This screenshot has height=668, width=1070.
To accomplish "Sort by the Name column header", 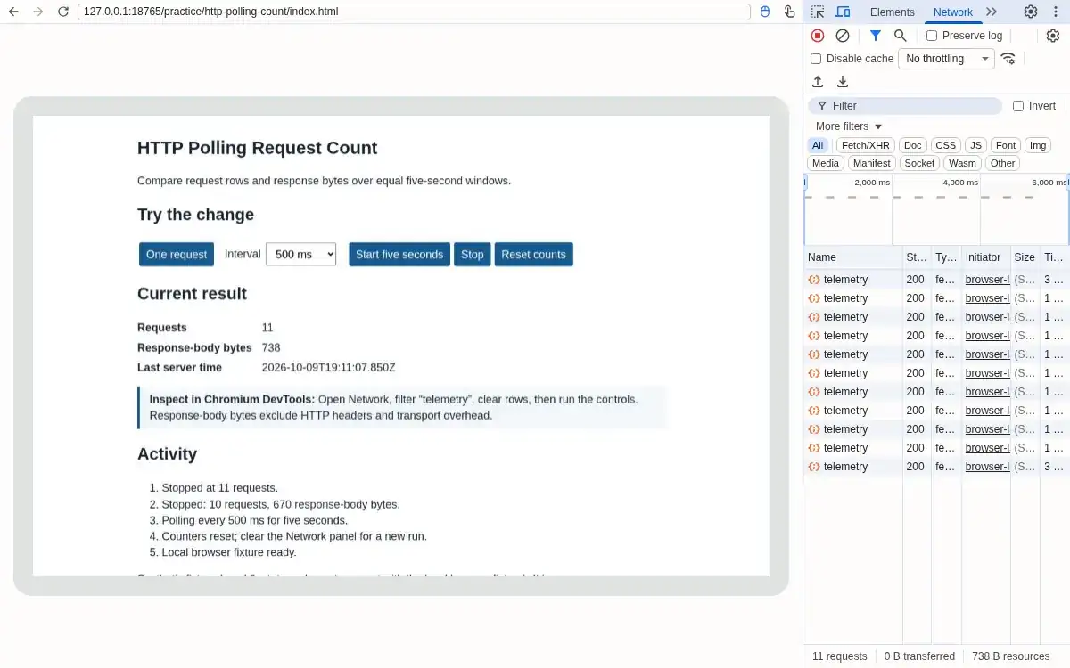I will tap(853, 257).
